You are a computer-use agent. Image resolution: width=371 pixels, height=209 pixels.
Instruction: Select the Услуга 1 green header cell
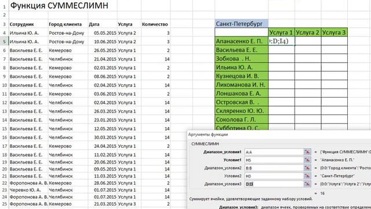[x=281, y=33]
